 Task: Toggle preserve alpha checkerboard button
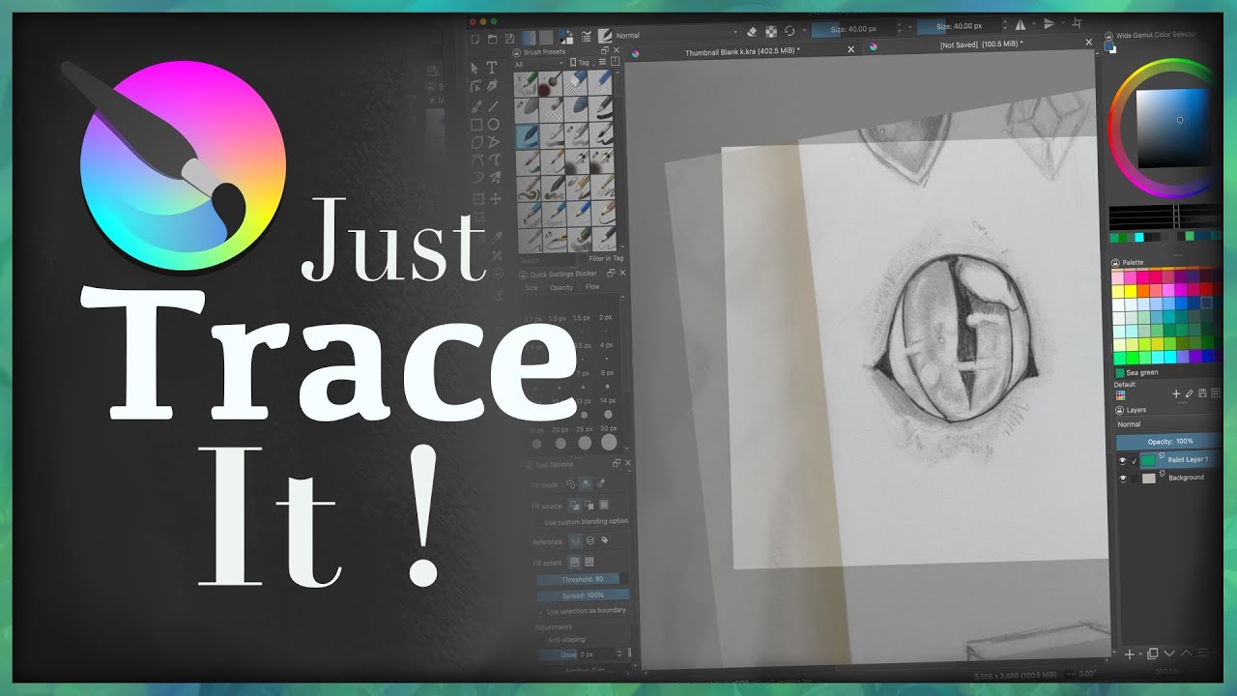[771, 31]
